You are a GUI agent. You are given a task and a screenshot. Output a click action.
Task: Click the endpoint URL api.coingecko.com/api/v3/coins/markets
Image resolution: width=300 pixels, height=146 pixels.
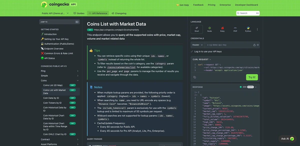(x=116, y=30)
